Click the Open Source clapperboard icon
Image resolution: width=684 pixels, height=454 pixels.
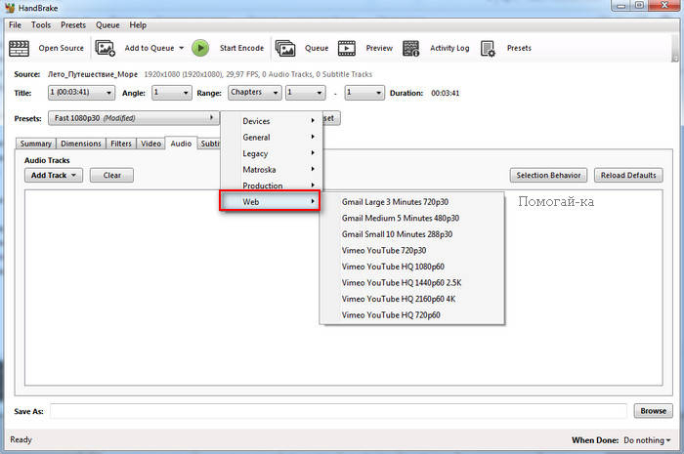[20, 48]
